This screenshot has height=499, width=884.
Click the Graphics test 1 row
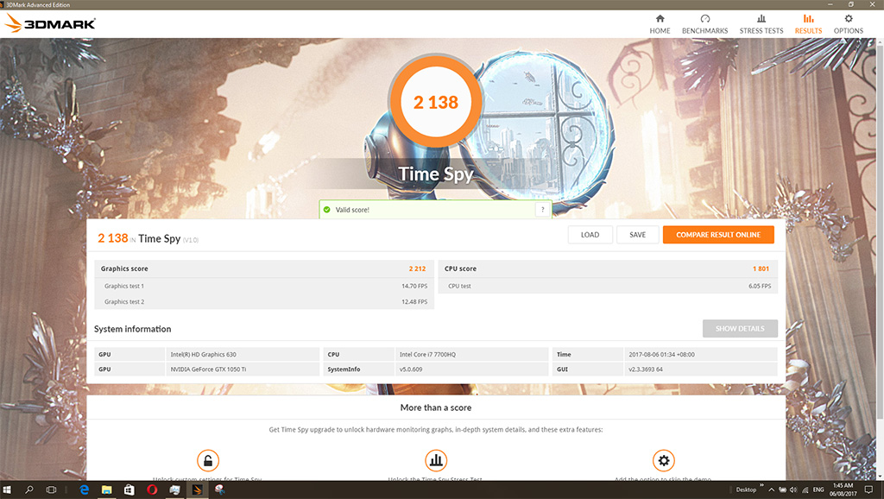click(264, 286)
